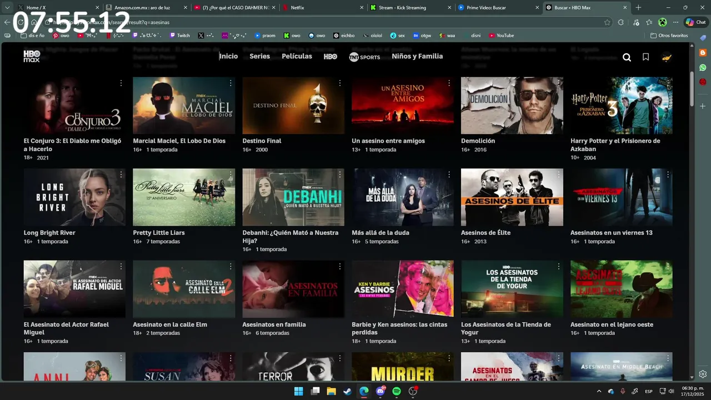Open the disni bookmark

pyautogui.click(x=471, y=36)
